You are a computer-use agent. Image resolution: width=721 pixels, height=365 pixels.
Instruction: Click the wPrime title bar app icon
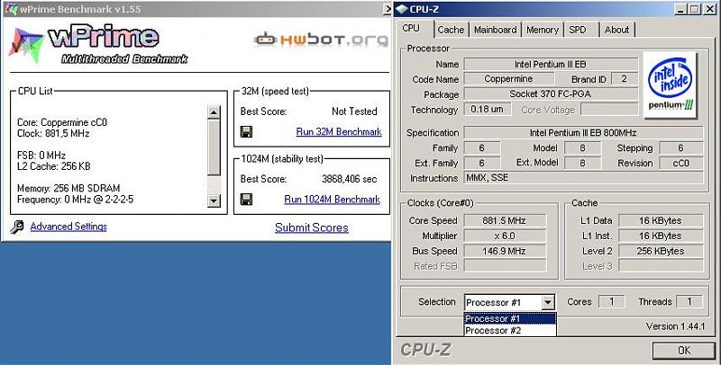point(11,9)
